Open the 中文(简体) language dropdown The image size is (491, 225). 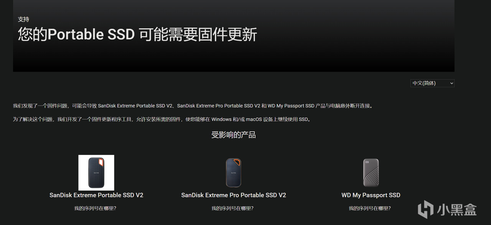432,83
